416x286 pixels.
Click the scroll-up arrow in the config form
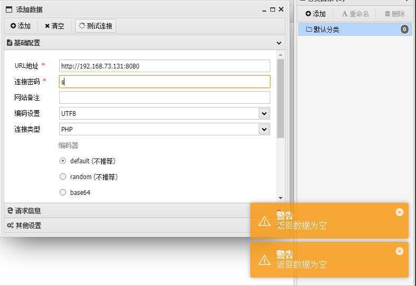280,55
